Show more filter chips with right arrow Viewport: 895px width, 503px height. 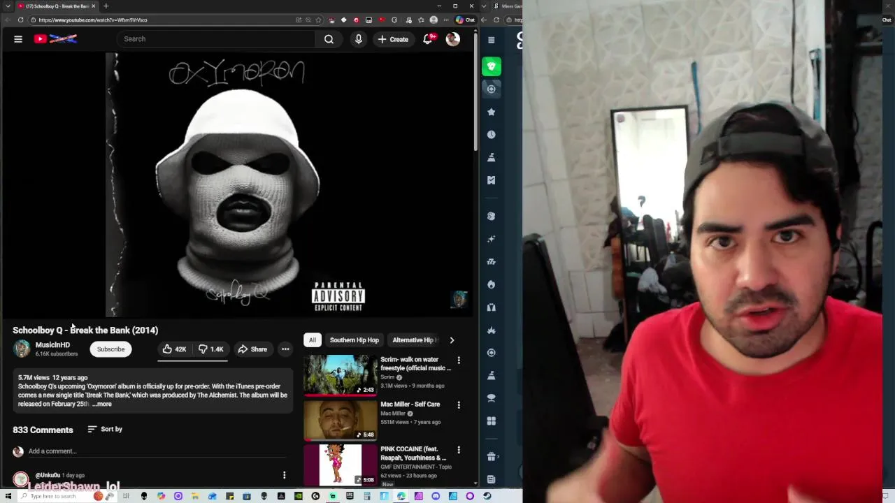(452, 340)
